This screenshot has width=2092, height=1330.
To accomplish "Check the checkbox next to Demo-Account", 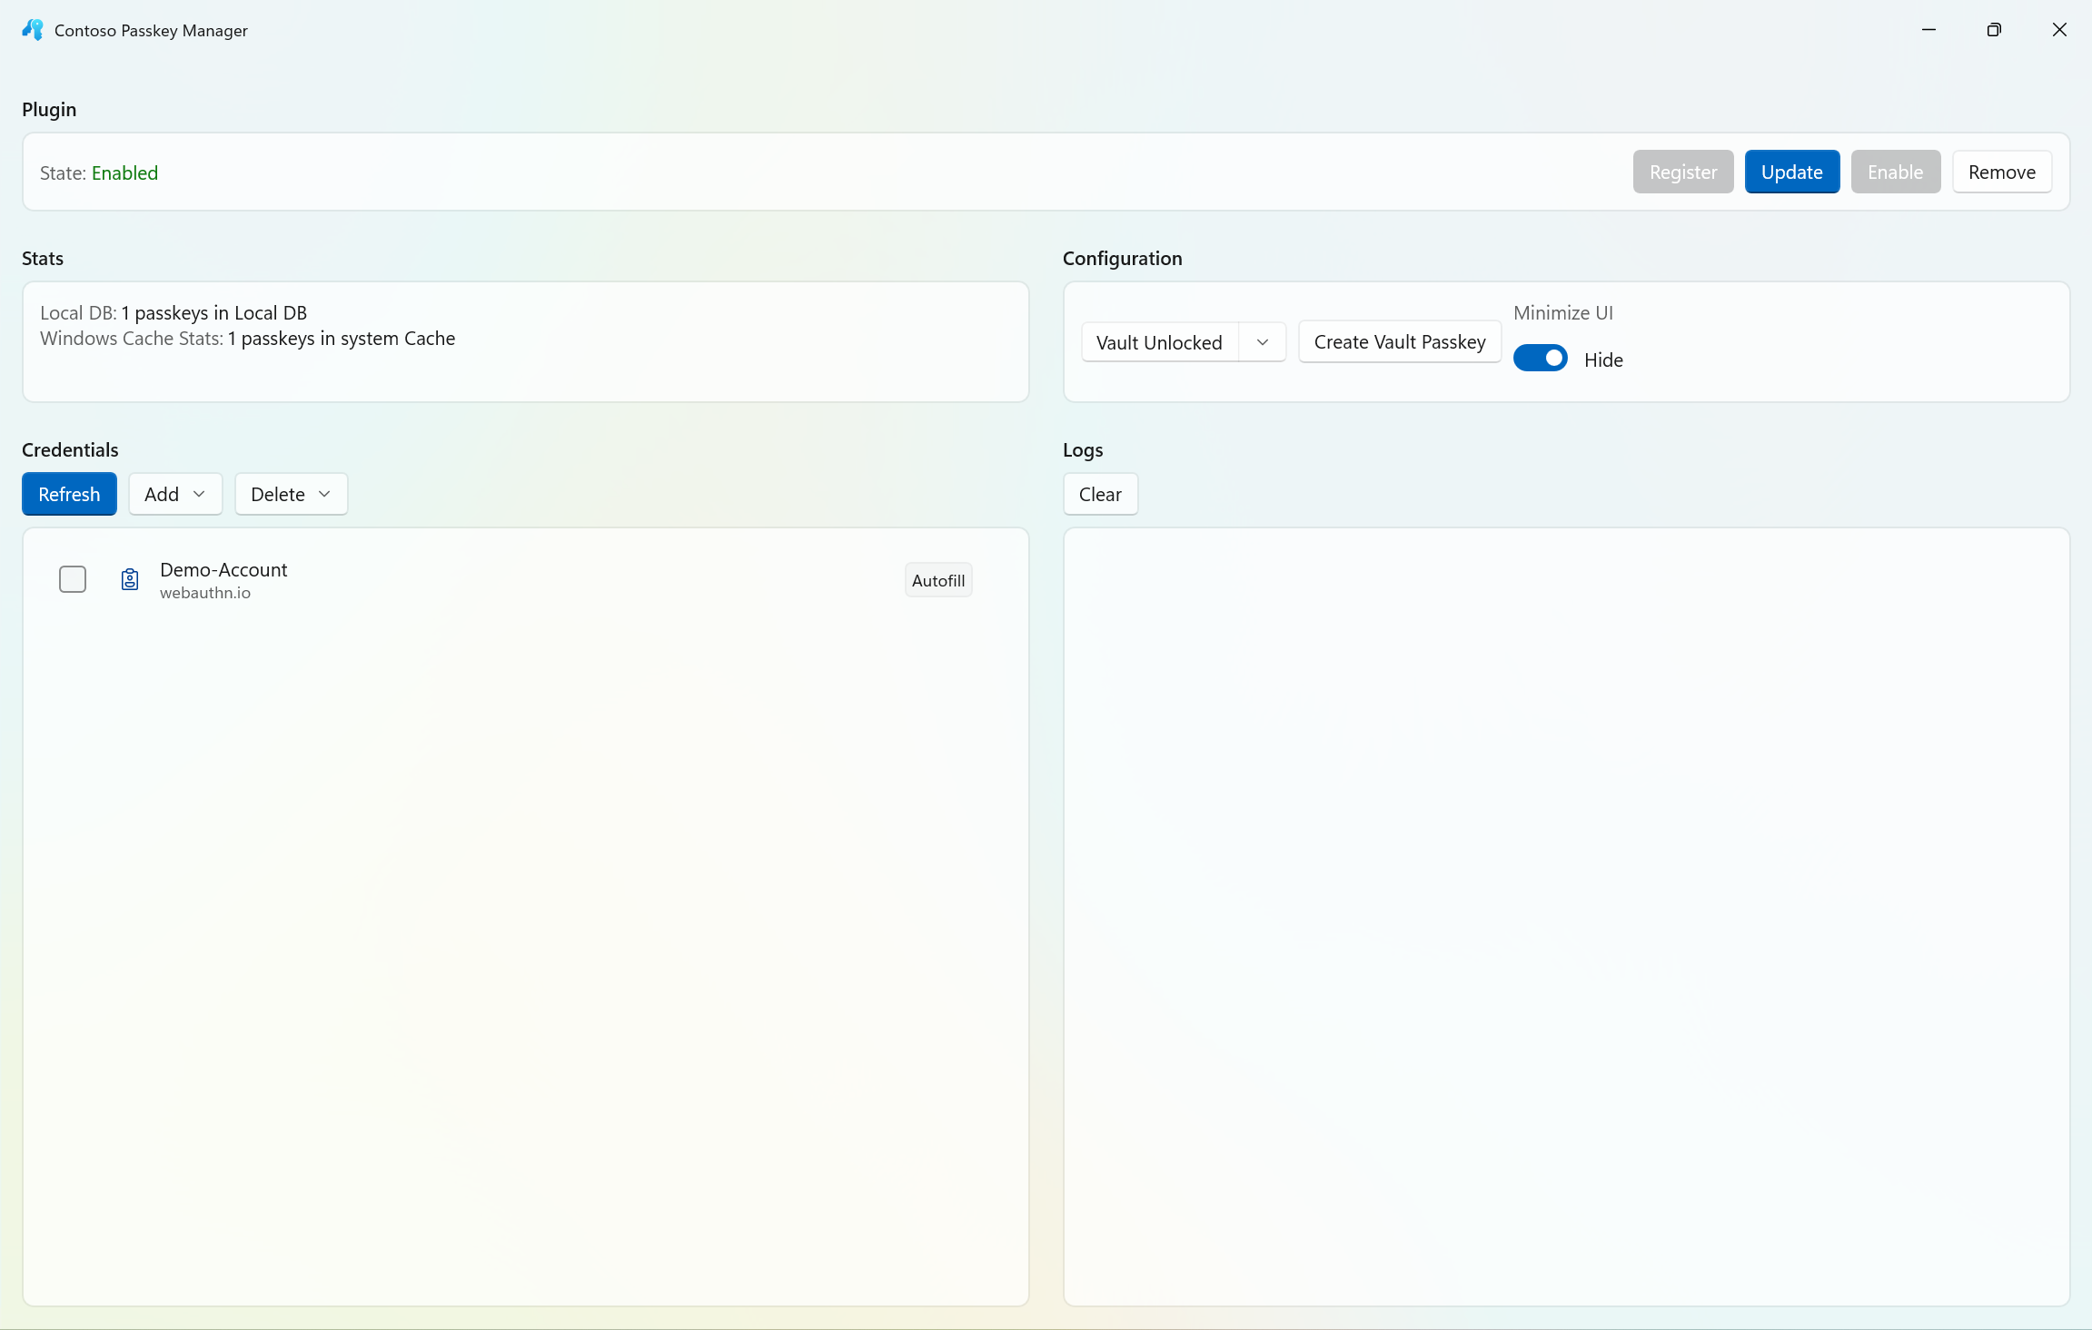I will click(x=73, y=578).
